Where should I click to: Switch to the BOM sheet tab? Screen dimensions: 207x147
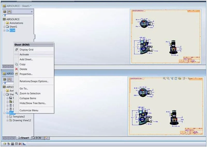click(x=37, y=138)
